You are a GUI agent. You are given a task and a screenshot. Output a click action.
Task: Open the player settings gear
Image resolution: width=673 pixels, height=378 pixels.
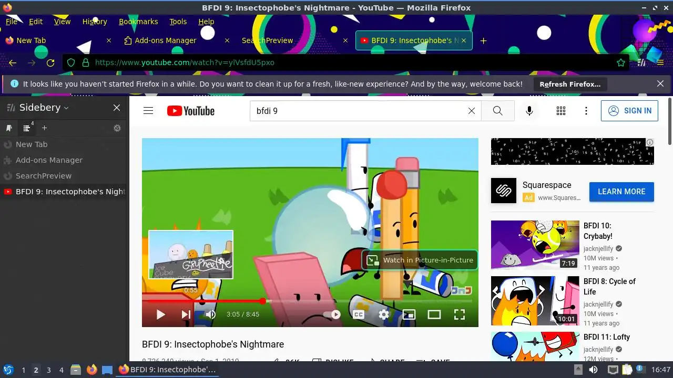[x=384, y=314]
